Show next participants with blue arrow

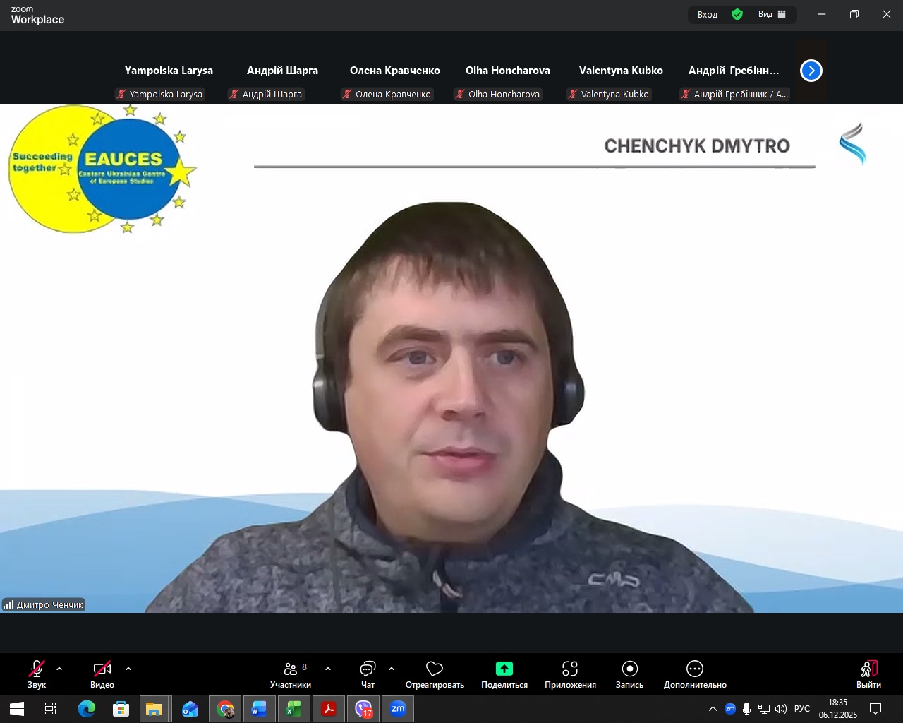coord(811,71)
